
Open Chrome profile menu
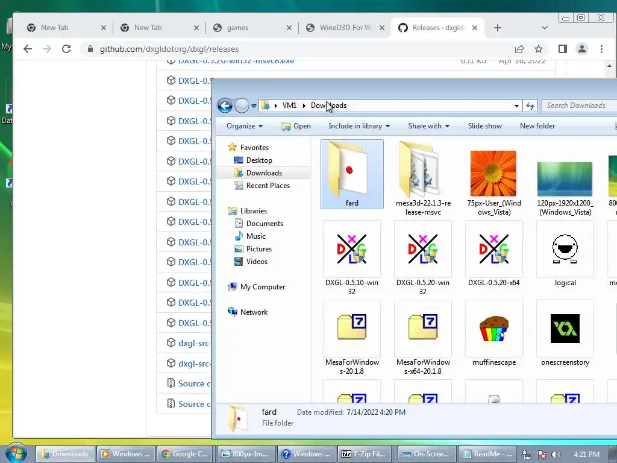[x=581, y=49]
